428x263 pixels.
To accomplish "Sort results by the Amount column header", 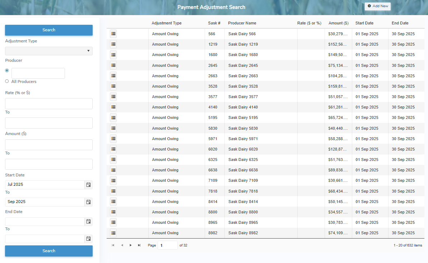I will click(x=338, y=23).
